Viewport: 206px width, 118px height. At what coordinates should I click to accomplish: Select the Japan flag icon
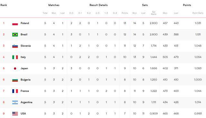tap(15, 68)
